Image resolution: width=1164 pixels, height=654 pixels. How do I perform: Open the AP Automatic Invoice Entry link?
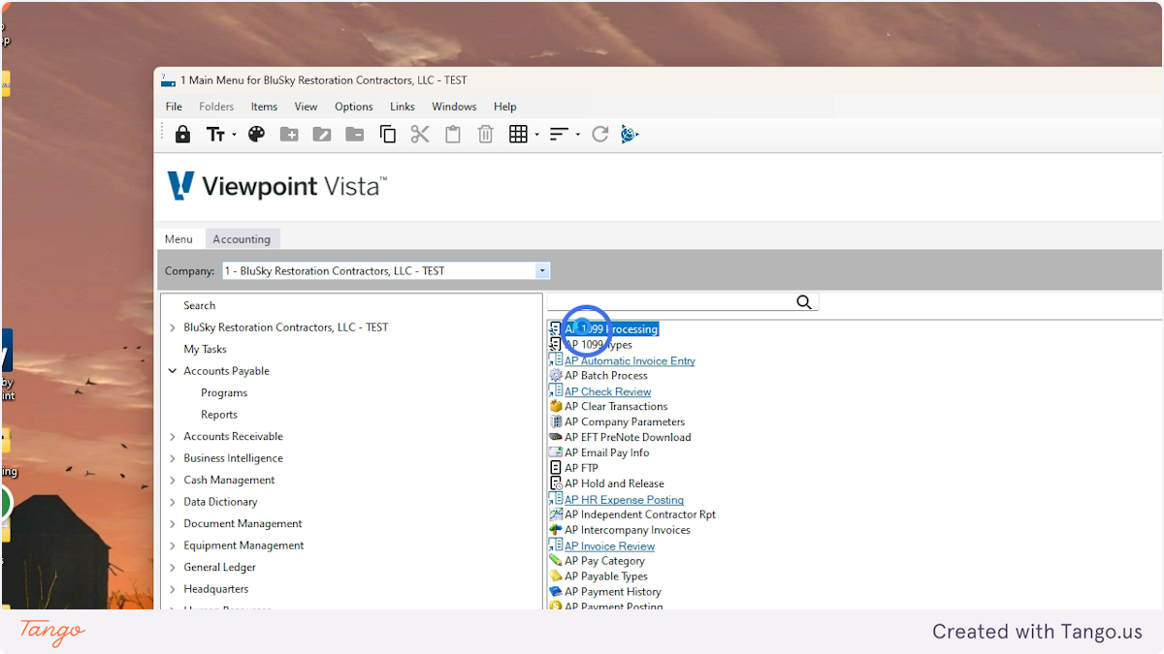click(x=630, y=360)
